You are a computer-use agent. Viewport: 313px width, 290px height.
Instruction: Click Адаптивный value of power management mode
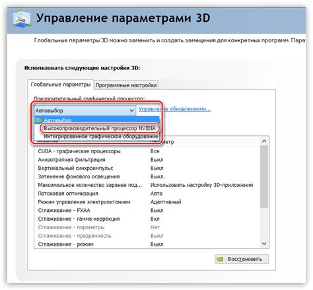pos(166,202)
